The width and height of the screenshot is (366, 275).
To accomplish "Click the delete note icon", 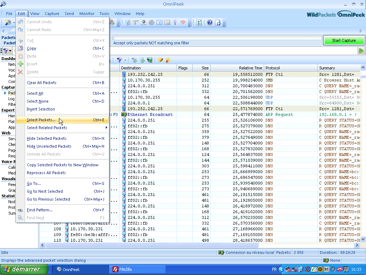I will tap(168, 60).
